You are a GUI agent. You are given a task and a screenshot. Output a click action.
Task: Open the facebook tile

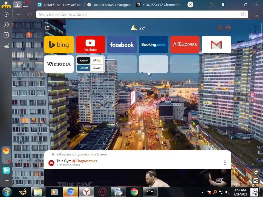coord(122,45)
